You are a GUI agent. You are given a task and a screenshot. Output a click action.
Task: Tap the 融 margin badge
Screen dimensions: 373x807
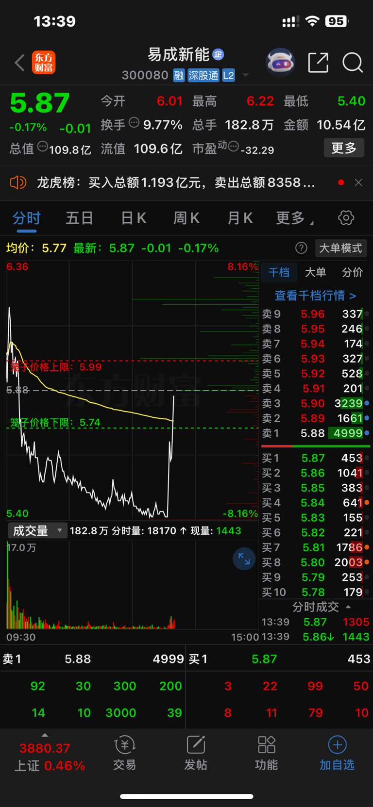tap(179, 75)
